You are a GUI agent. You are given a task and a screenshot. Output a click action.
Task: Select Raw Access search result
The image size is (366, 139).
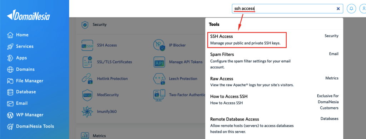tap(274, 82)
